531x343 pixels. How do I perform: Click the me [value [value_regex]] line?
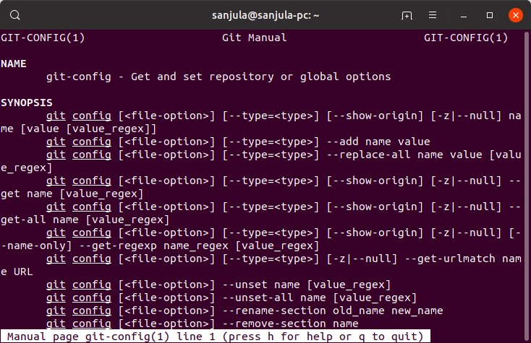pyautogui.click(x=79, y=129)
